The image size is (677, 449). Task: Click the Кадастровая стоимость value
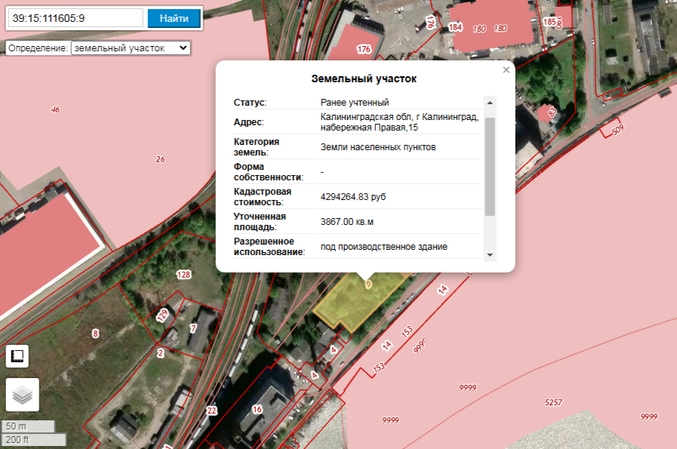click(353, 197)
